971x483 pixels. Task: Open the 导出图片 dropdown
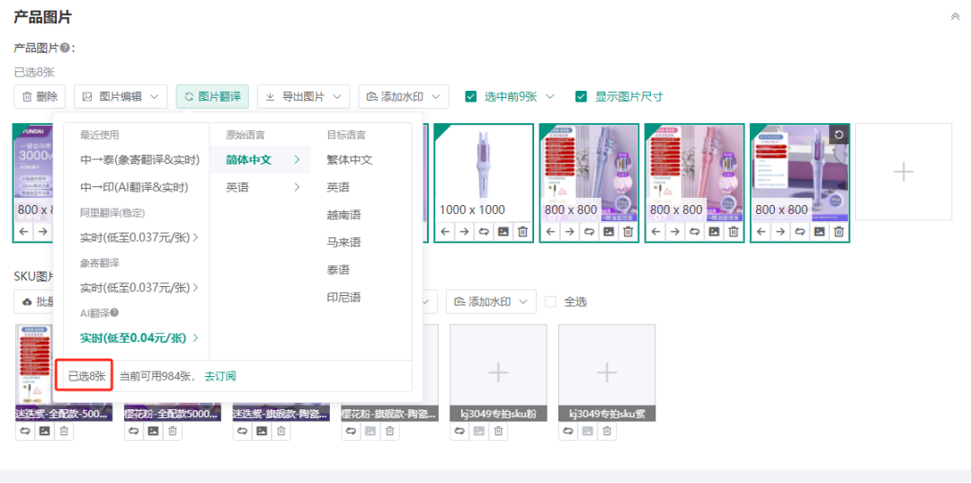coord(304,96)
